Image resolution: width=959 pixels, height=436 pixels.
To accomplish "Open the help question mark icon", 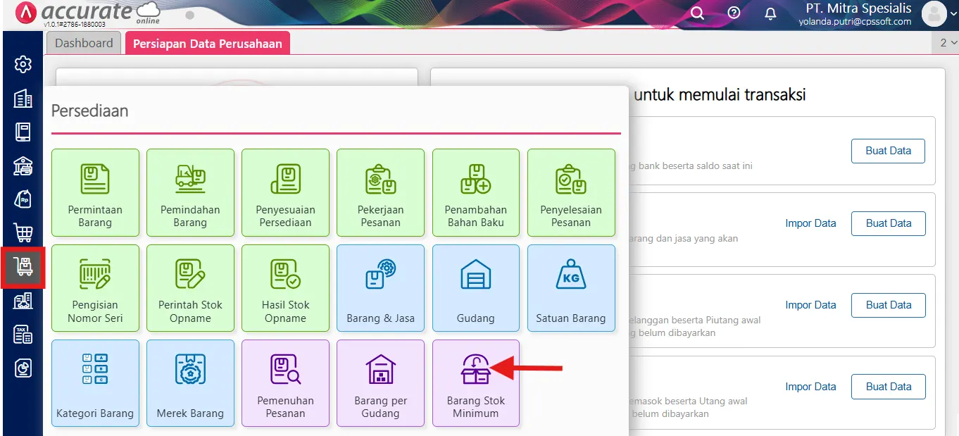I will point(734,13).
